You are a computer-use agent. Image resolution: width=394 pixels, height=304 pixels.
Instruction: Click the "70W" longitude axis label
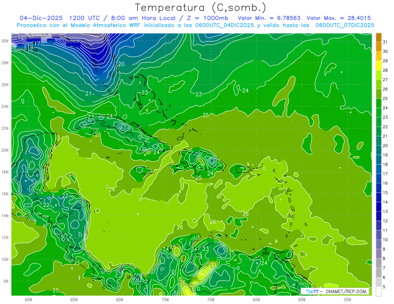[x=210, y=300]
